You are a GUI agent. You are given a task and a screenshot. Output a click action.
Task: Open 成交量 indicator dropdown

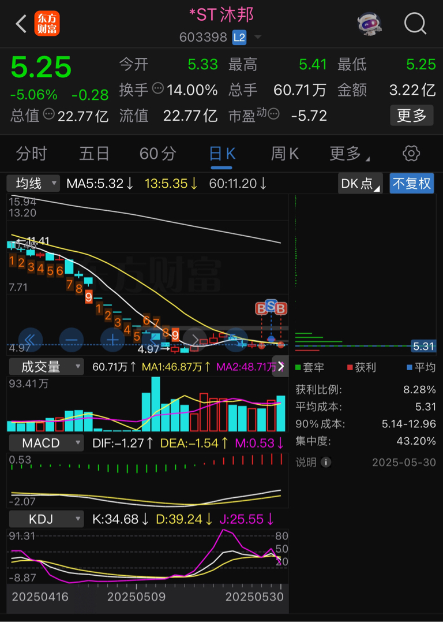coord(46,367)
